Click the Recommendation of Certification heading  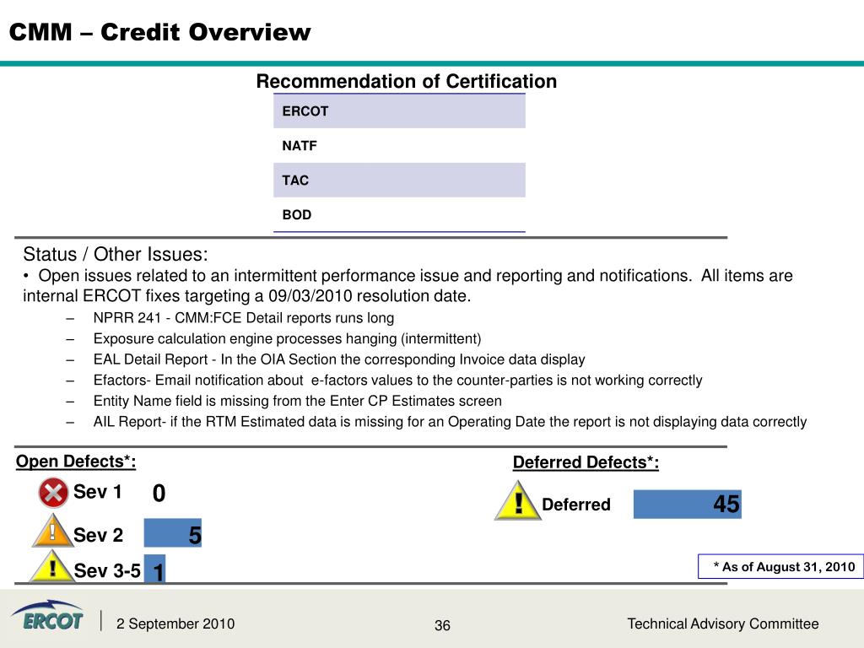point(407,82)
